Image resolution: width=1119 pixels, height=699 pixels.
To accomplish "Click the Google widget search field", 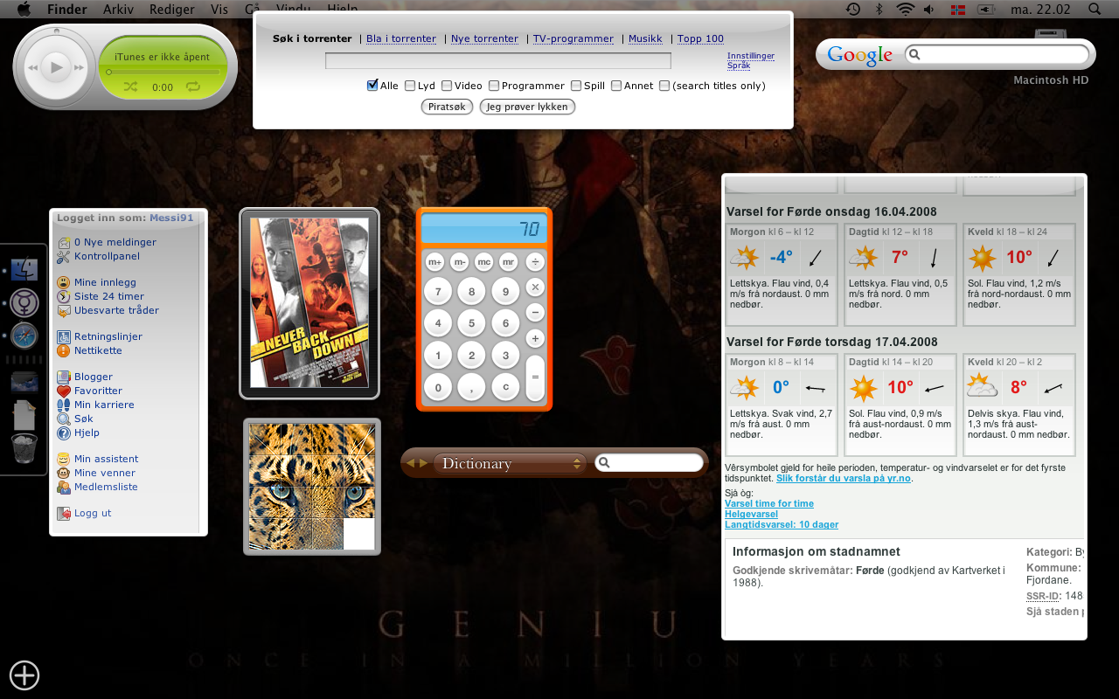I will tap(997, 55).
